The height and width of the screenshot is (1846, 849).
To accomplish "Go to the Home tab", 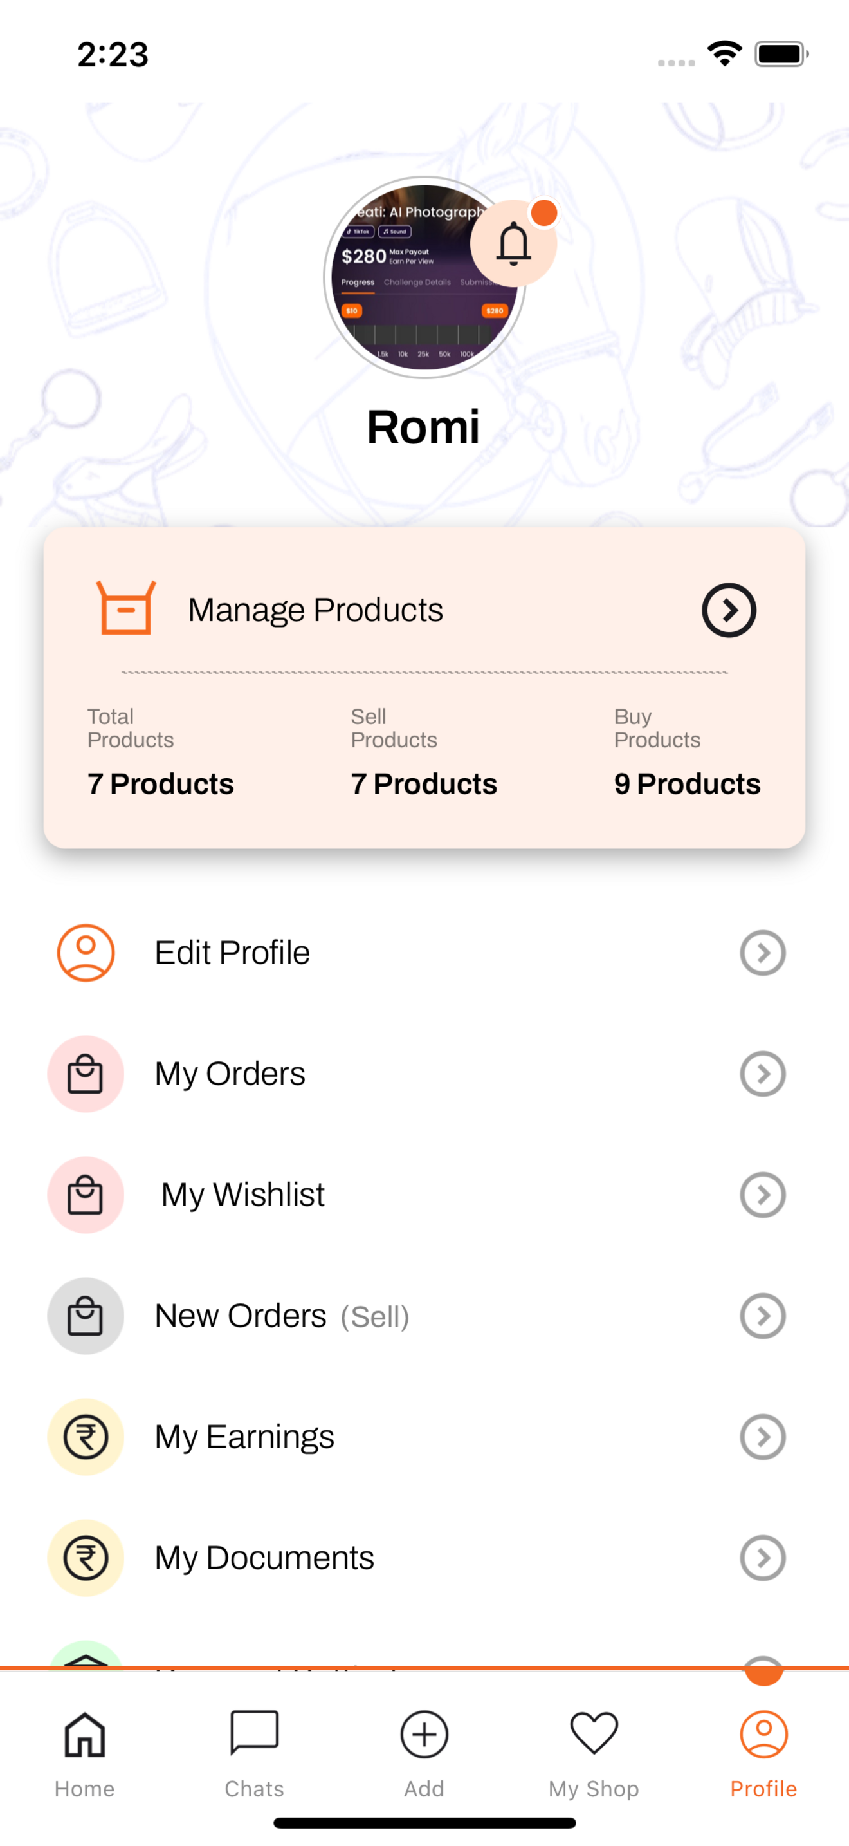I will click(84, 1754).
